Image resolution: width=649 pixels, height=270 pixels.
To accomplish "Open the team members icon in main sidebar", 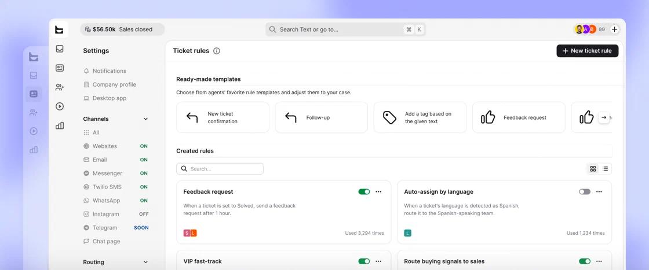I will [60, 87].
